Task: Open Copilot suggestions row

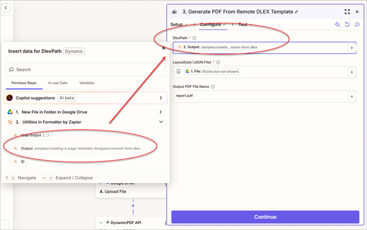Action: tap(161, 98)
